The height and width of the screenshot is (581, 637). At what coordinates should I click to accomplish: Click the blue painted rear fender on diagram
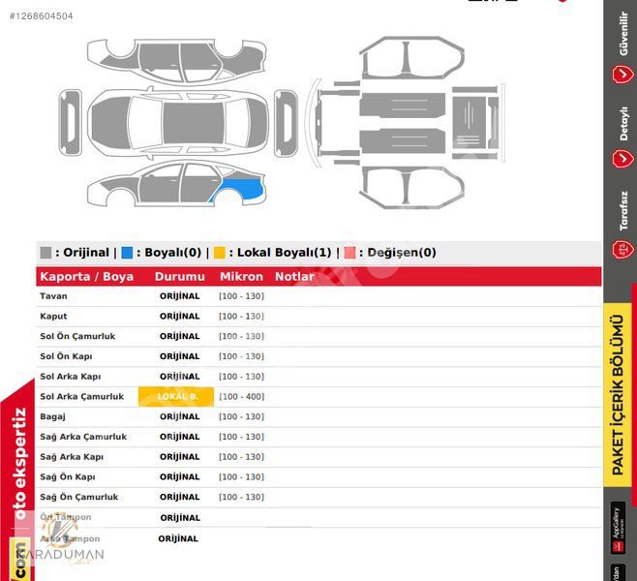tap(242, 189)
